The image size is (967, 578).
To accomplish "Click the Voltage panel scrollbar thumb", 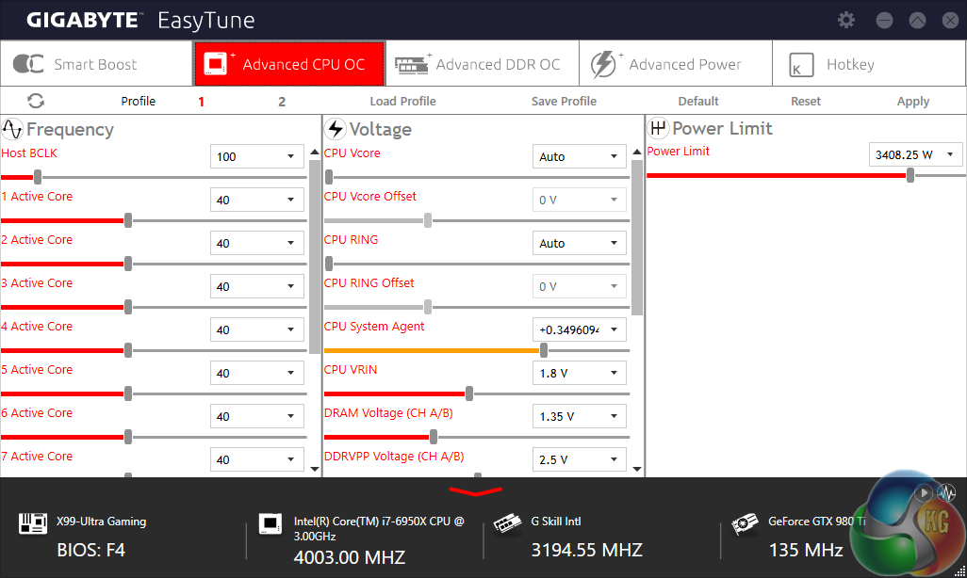I will (x=637, y=238).
